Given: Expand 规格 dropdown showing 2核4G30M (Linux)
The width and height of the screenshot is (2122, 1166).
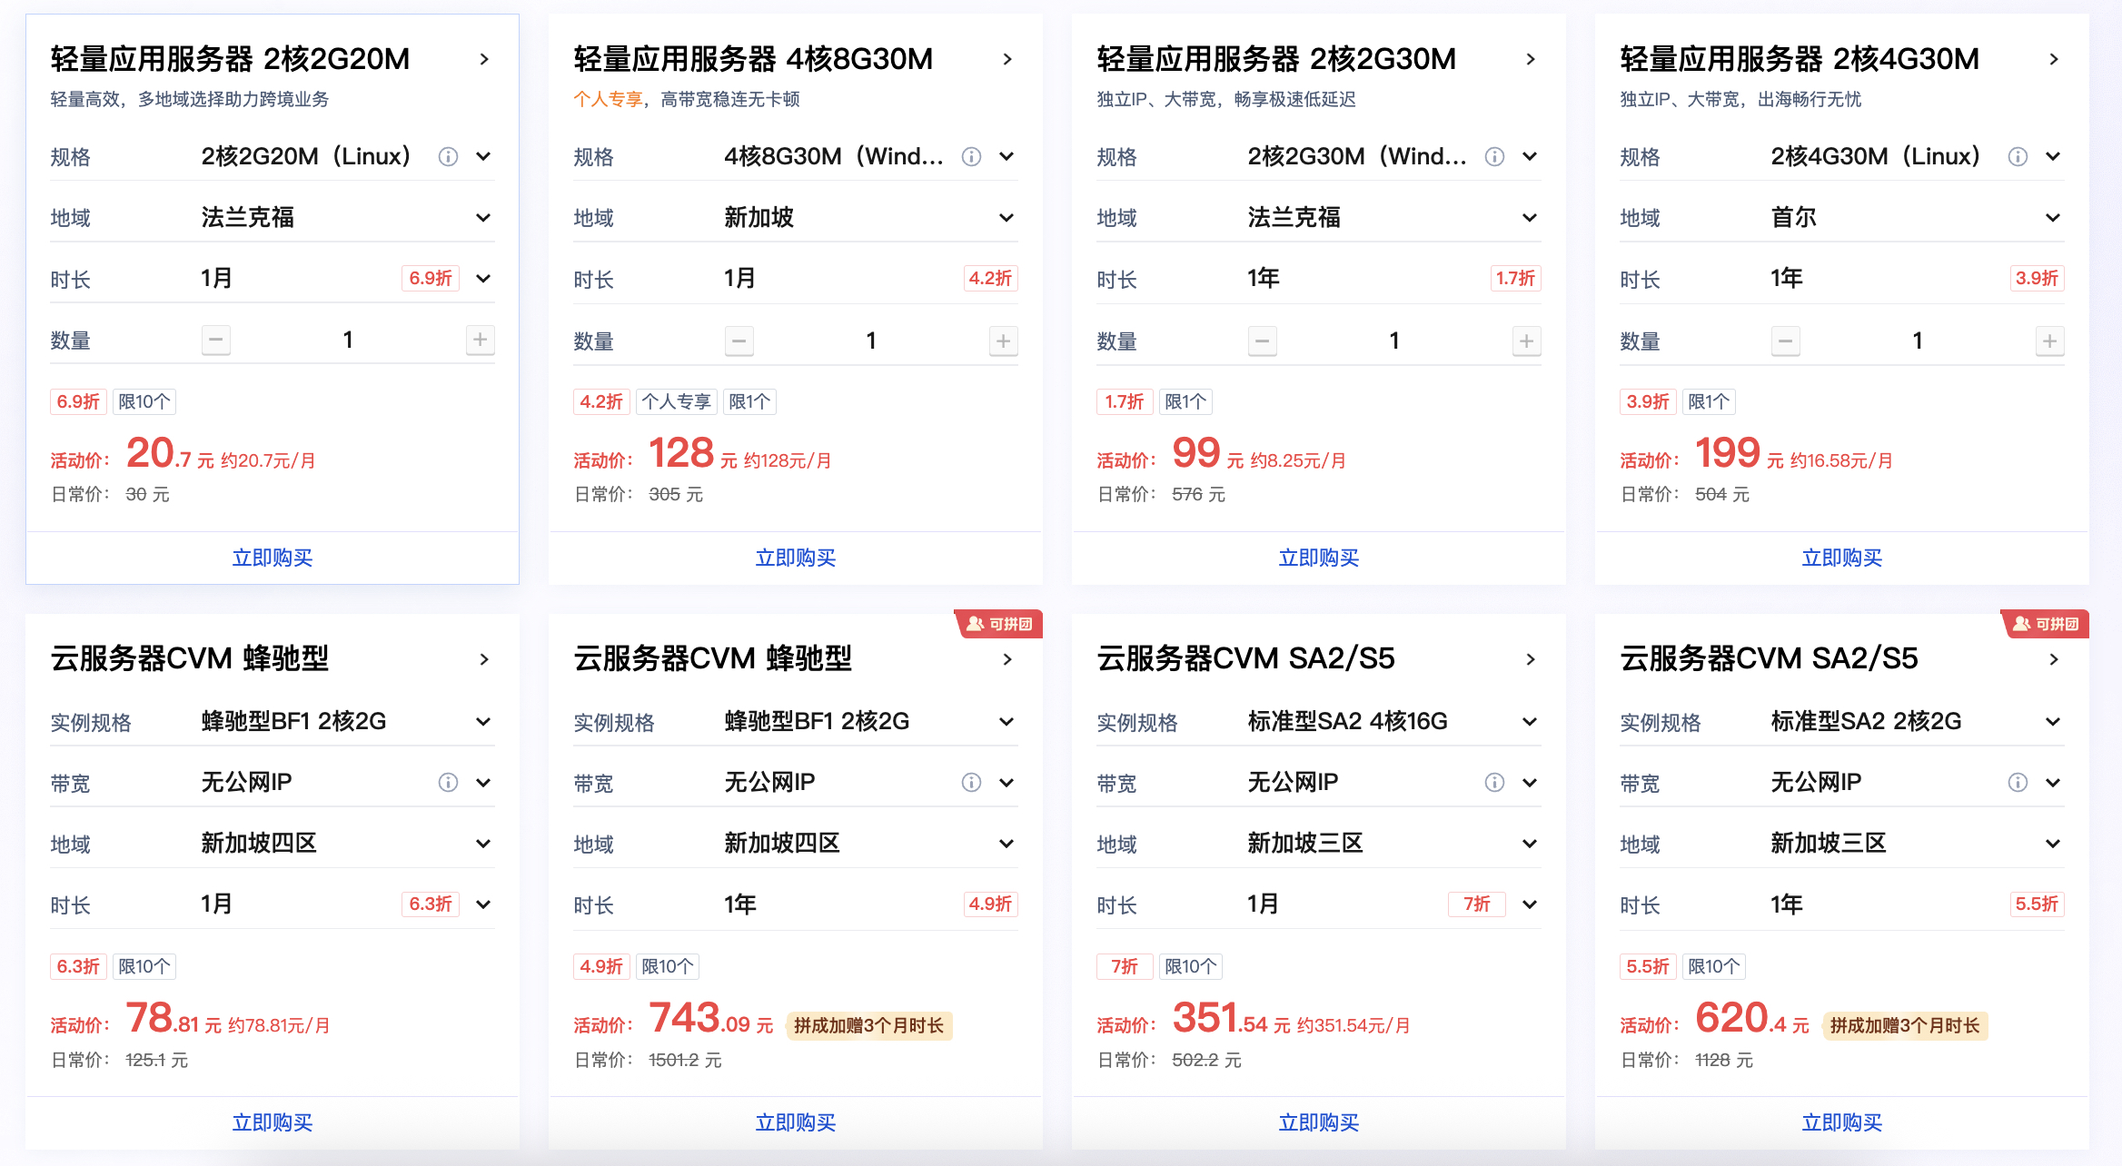Looking at the screenshot, I should 2053,156.
